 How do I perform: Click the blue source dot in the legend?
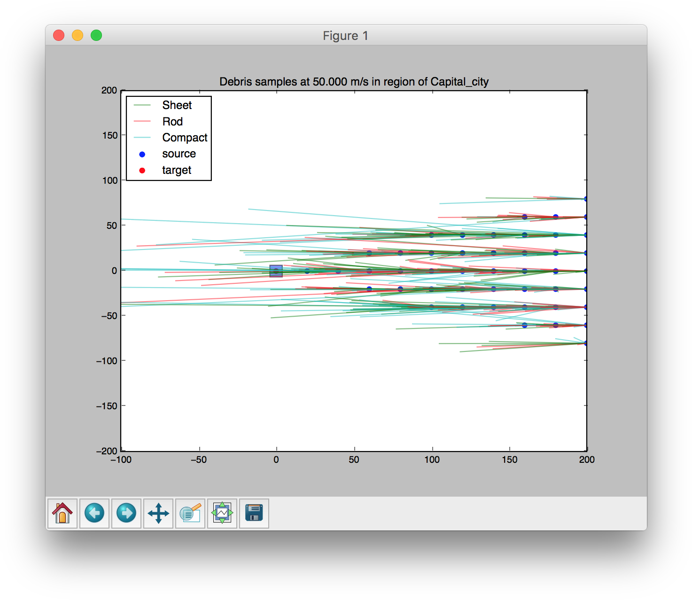[142, 154]
